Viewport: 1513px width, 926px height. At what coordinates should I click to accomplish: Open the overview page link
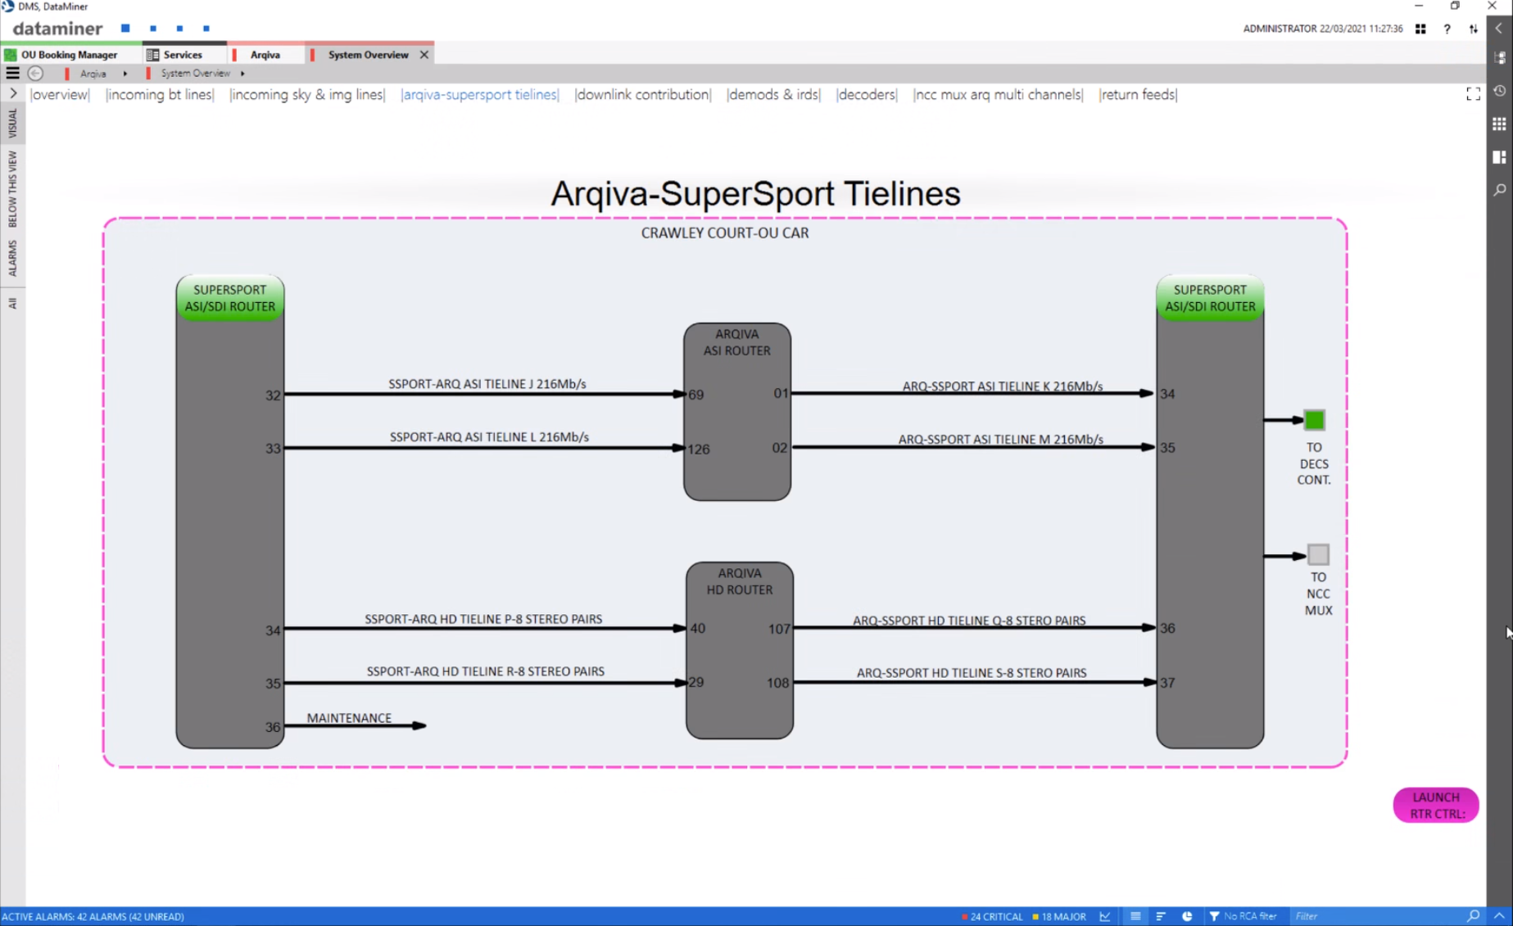tap(60, 94)
